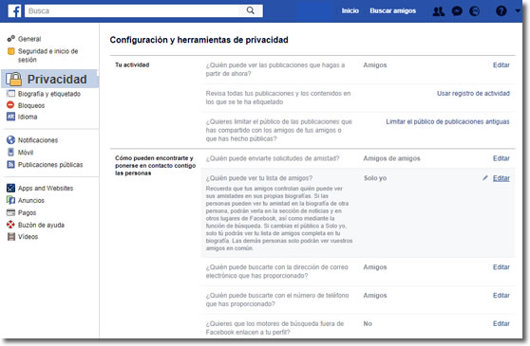This screenshot has height=346, width=530.
Task: Open Buscar amigos in top bar
Action: [393, 10]
